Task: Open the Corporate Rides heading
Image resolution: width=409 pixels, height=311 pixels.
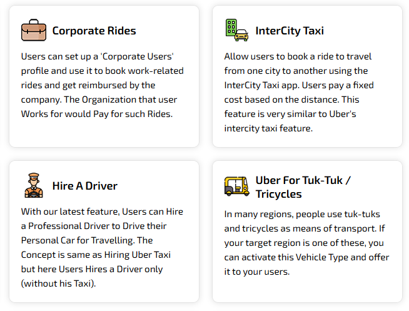Action: point(94,31)
